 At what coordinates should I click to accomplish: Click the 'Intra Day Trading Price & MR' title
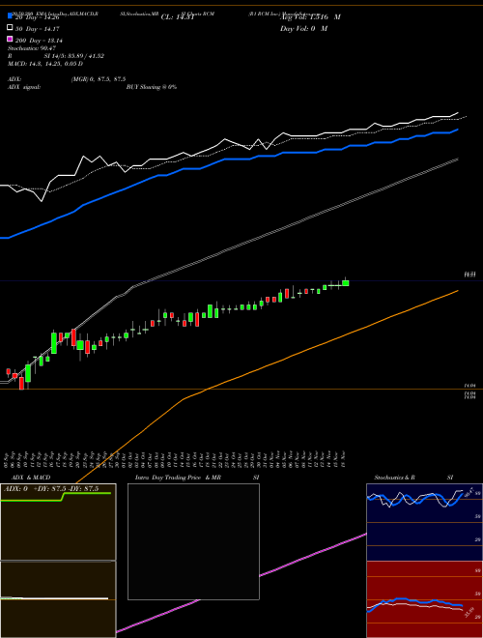pos(178,478)
